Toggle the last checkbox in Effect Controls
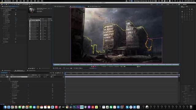Image resolution: width=196 pixels, height=110 pixels. (x=16, y=42)
